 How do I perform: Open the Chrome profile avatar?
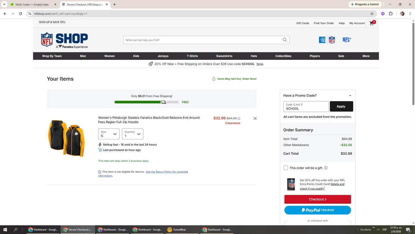click(402, 14)
